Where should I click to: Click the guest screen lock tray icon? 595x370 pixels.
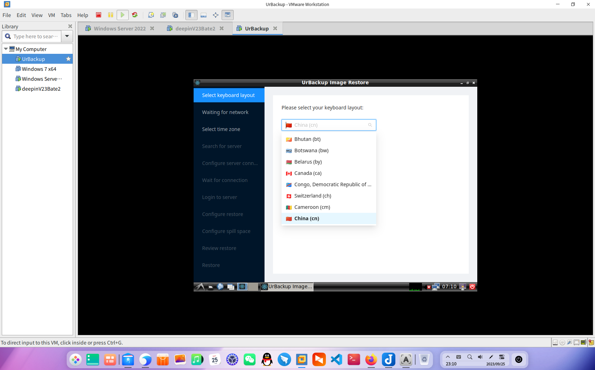(x=463, y=287)
